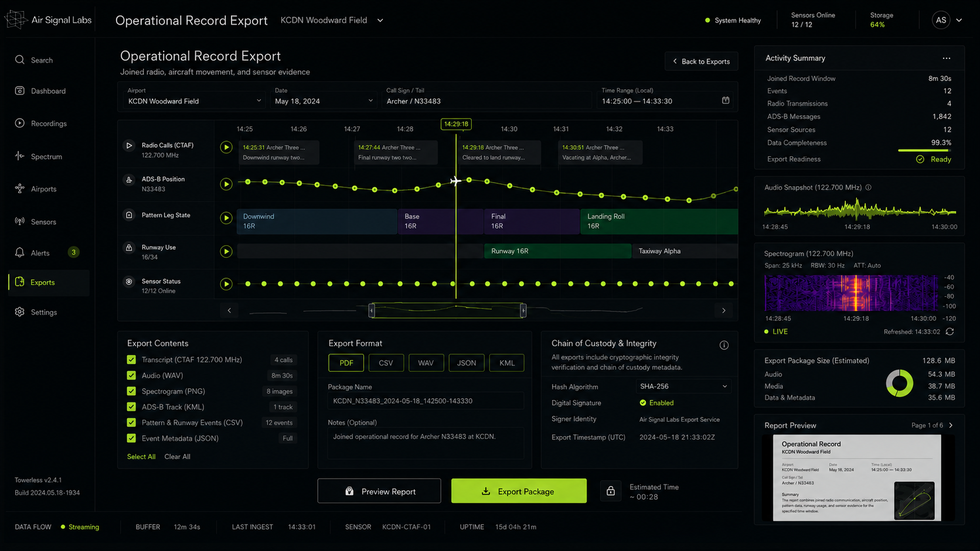Uncheck the Audio (WAV) checkbox
The height and width of the screenshot is (551, 980).
point(131,375)
